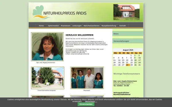The width and height of the screenshot is (172, 107).
Task: Open the Praxisteam group photo
Action: [x=87, y=78]
